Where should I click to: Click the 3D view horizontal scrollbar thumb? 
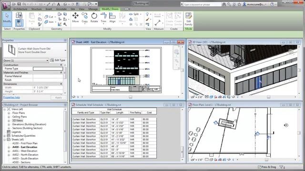point(268,97)
